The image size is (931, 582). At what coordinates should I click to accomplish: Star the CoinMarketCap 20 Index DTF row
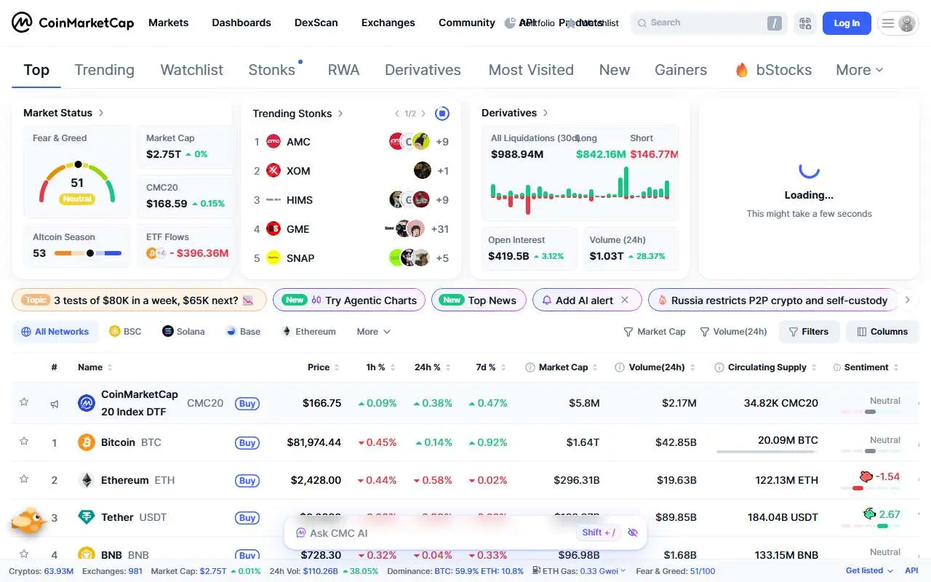(24, 402)
